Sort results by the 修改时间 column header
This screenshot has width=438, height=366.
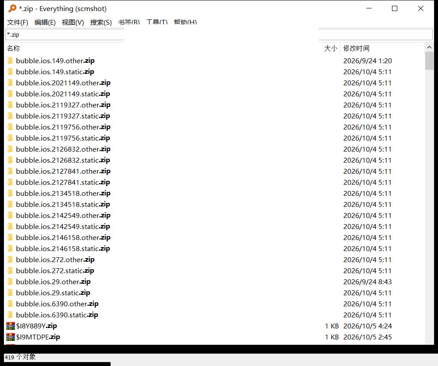pos(356,48)
